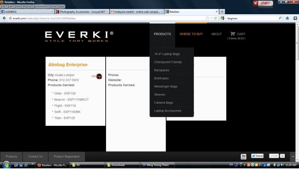The image size is (299, 169).
Task: Open the search engine selector dropdown
Action: click(224, 18)
